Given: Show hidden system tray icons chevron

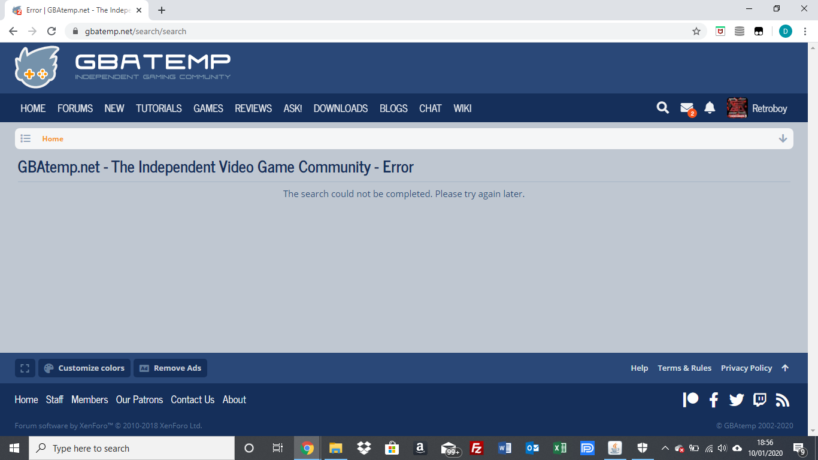Looking at the screenshot, I should point(665,448).
